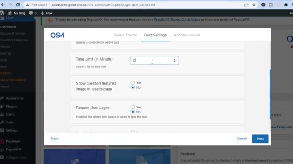Open About sidebar item
Image resolution: width=293 pixels, height=164 pixels.
pos(5,87)
